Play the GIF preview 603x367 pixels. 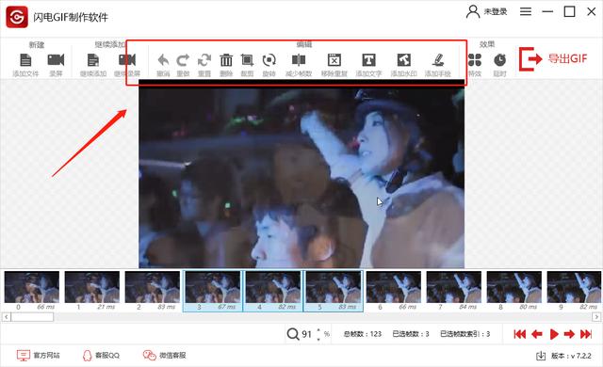(554, 334)
